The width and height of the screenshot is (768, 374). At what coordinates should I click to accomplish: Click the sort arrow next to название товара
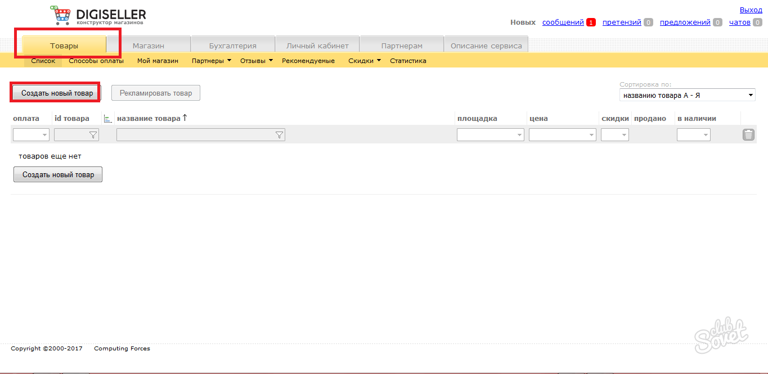click(x=185, y=118)
